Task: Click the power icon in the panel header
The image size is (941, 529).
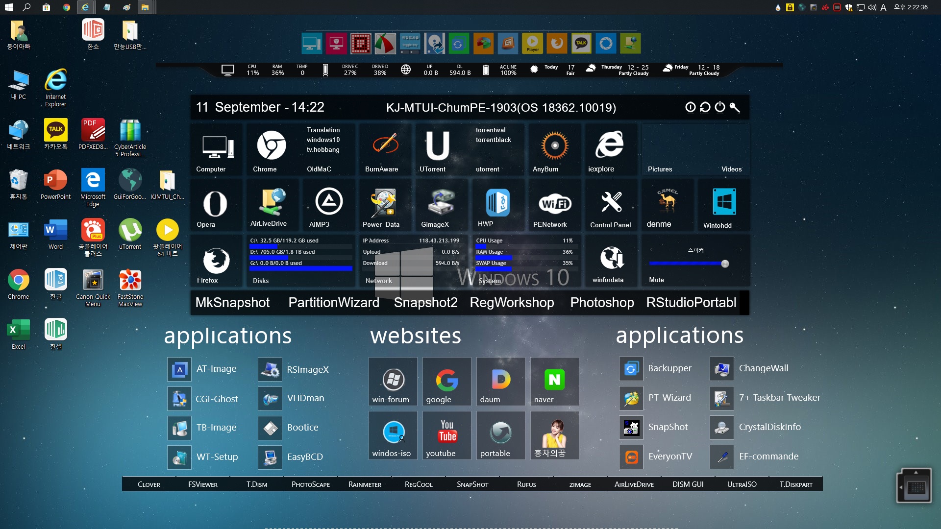Action: click(719, 107)
